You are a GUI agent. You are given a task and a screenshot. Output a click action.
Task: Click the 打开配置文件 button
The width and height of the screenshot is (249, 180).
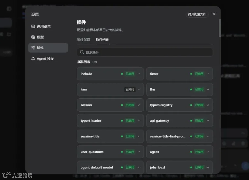(197, 14)
